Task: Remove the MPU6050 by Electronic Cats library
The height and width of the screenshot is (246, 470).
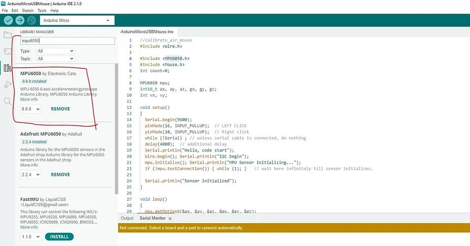Action: 60,109
